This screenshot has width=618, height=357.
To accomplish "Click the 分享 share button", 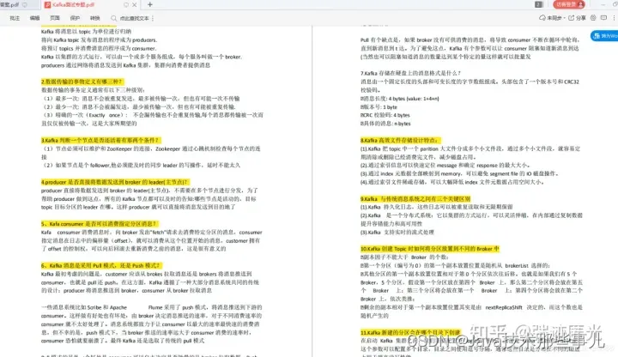I will point(577,18).
